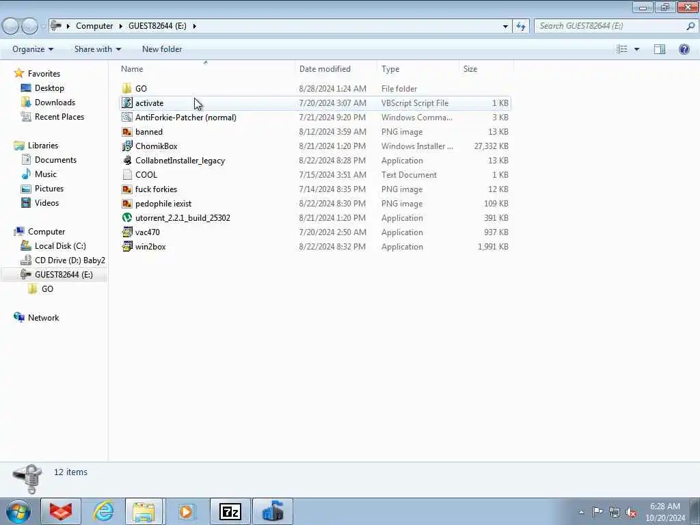Image resolution: width=700 pixels, height=525 pixels.
Task: Open the Videos library
Action: 46,202
